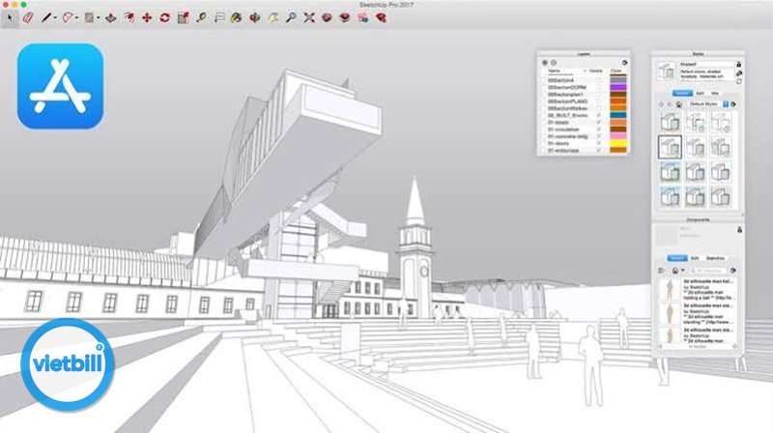Open the Extension Manager

point(381,18)
